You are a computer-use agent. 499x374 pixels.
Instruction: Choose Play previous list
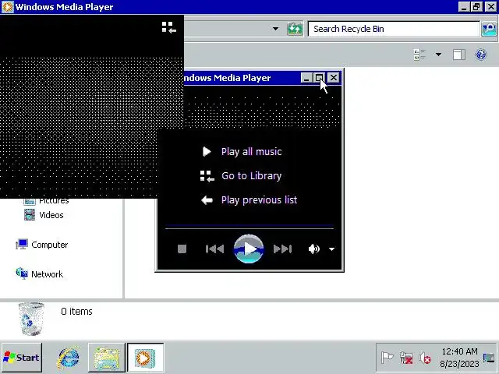pos(249,200)
